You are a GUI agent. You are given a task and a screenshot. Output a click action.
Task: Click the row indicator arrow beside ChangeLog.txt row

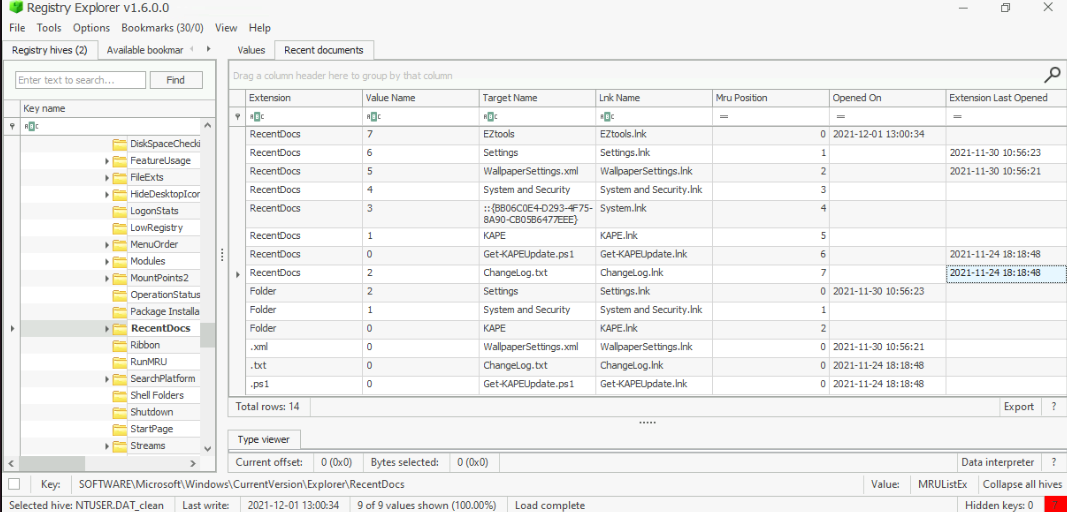238,274
